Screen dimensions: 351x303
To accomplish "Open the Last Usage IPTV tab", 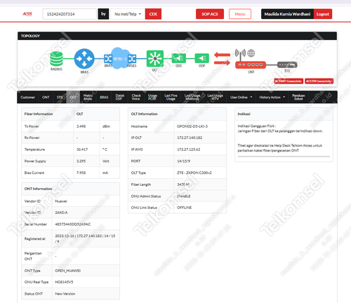I will pyautogui.click(x=215, y=97).
